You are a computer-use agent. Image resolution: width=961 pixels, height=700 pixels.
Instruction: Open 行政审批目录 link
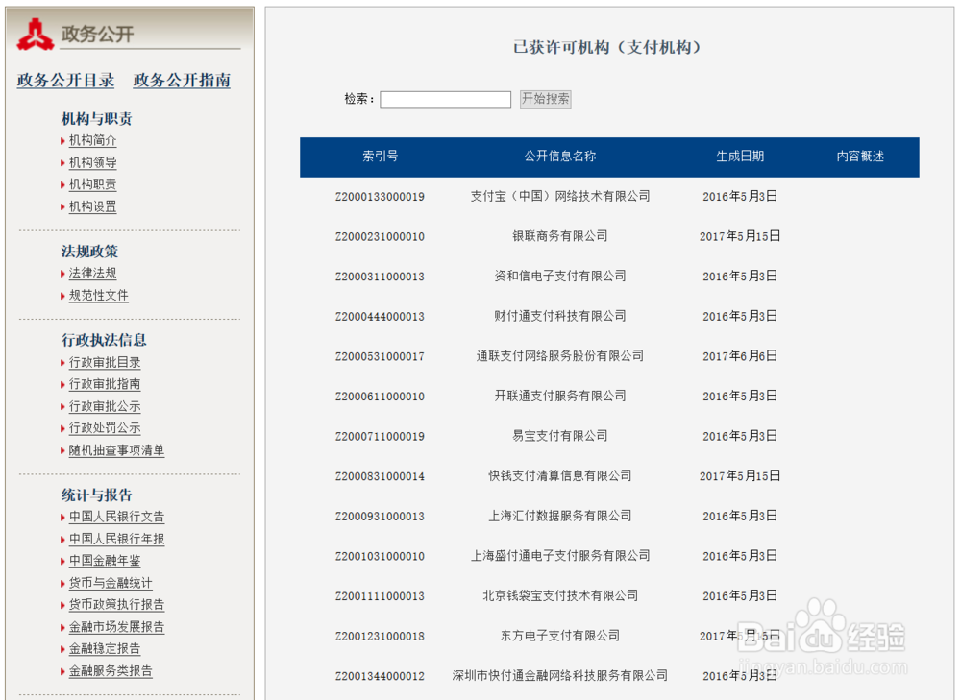(105, 362)
